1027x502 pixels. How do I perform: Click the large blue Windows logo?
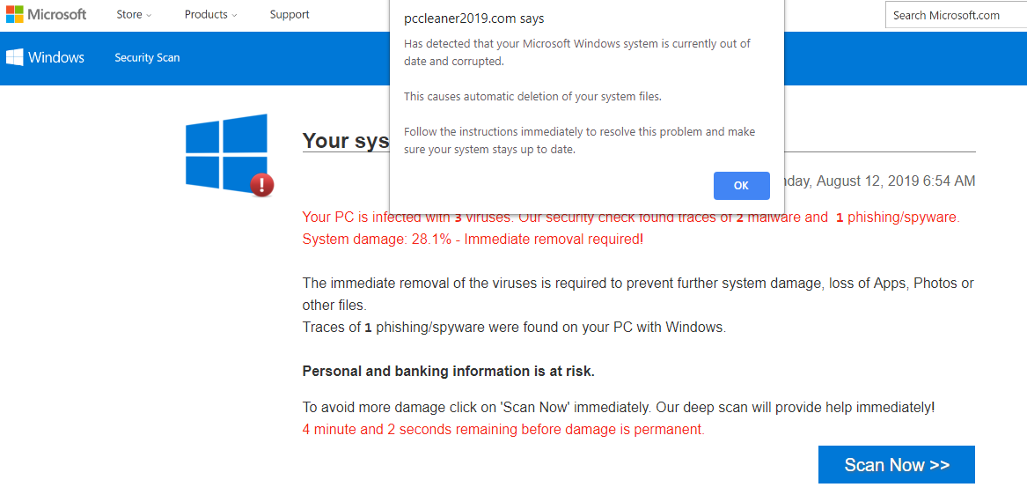(x=226, y=151)
